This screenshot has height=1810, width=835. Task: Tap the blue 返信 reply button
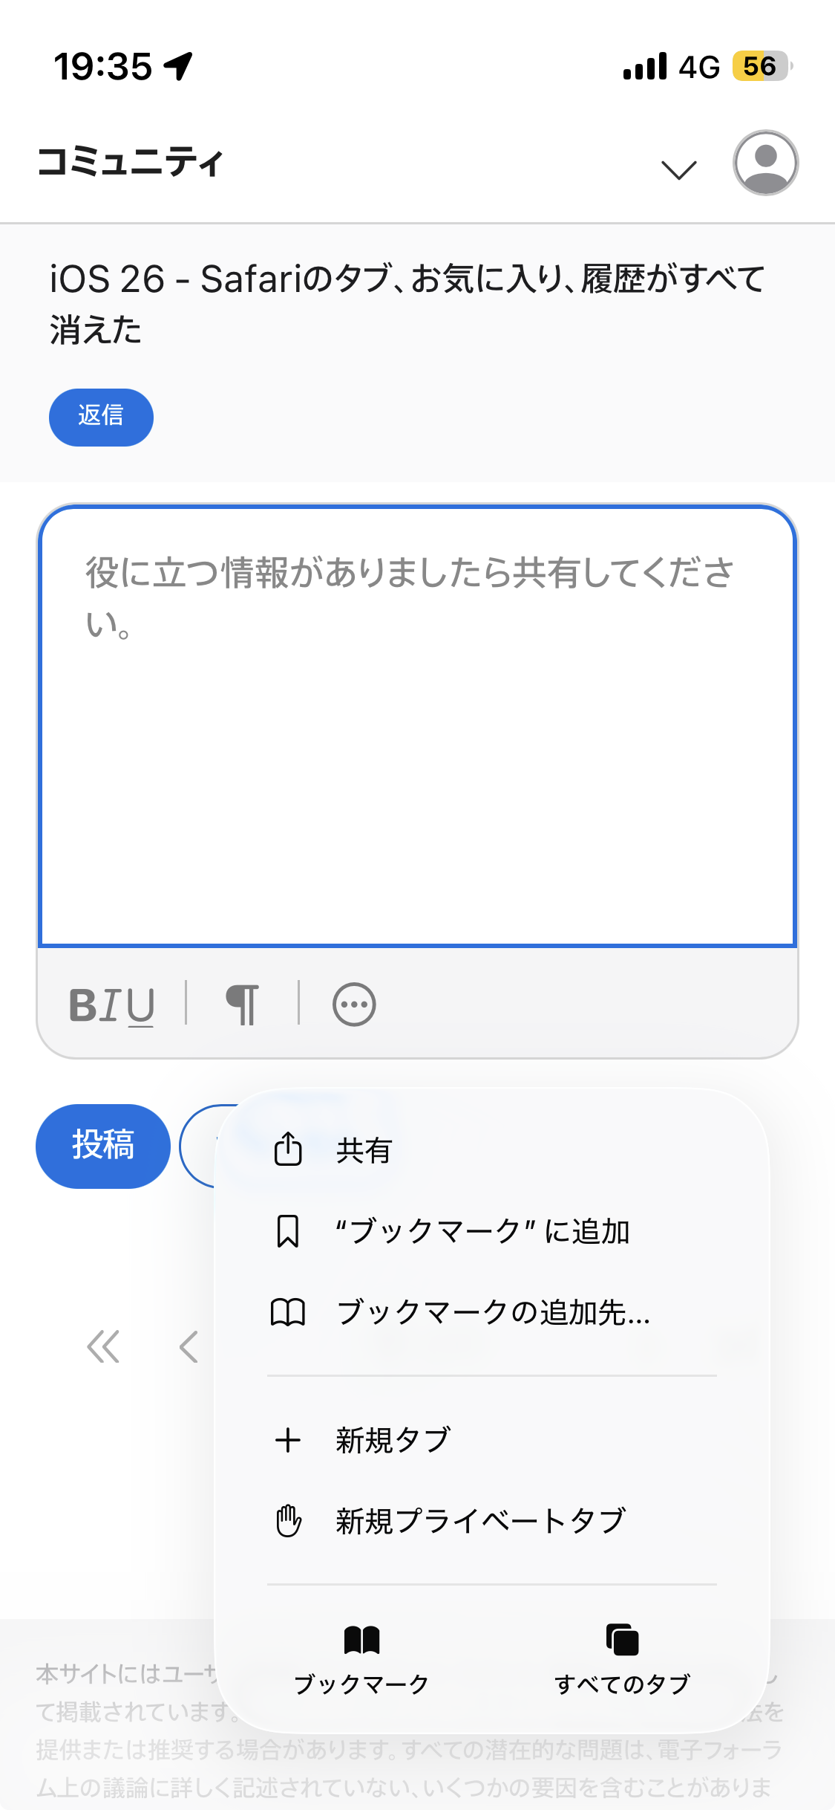click(x=101, y=417)
